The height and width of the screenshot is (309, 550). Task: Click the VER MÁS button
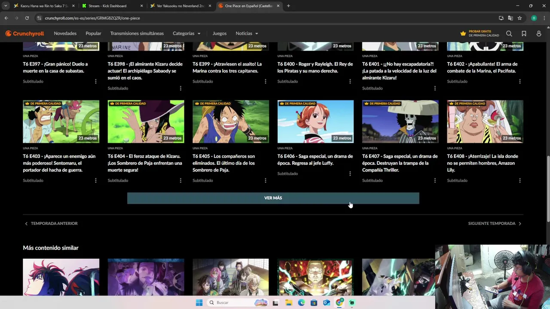coord(273,198)
